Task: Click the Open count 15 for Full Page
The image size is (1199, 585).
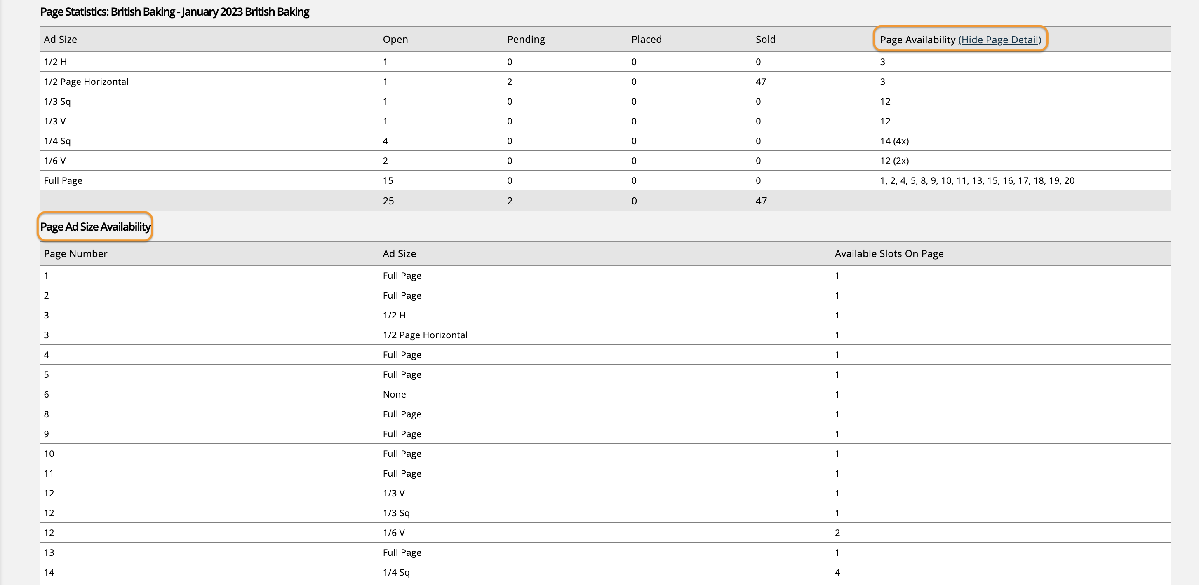Action: (x=388, y=181)
